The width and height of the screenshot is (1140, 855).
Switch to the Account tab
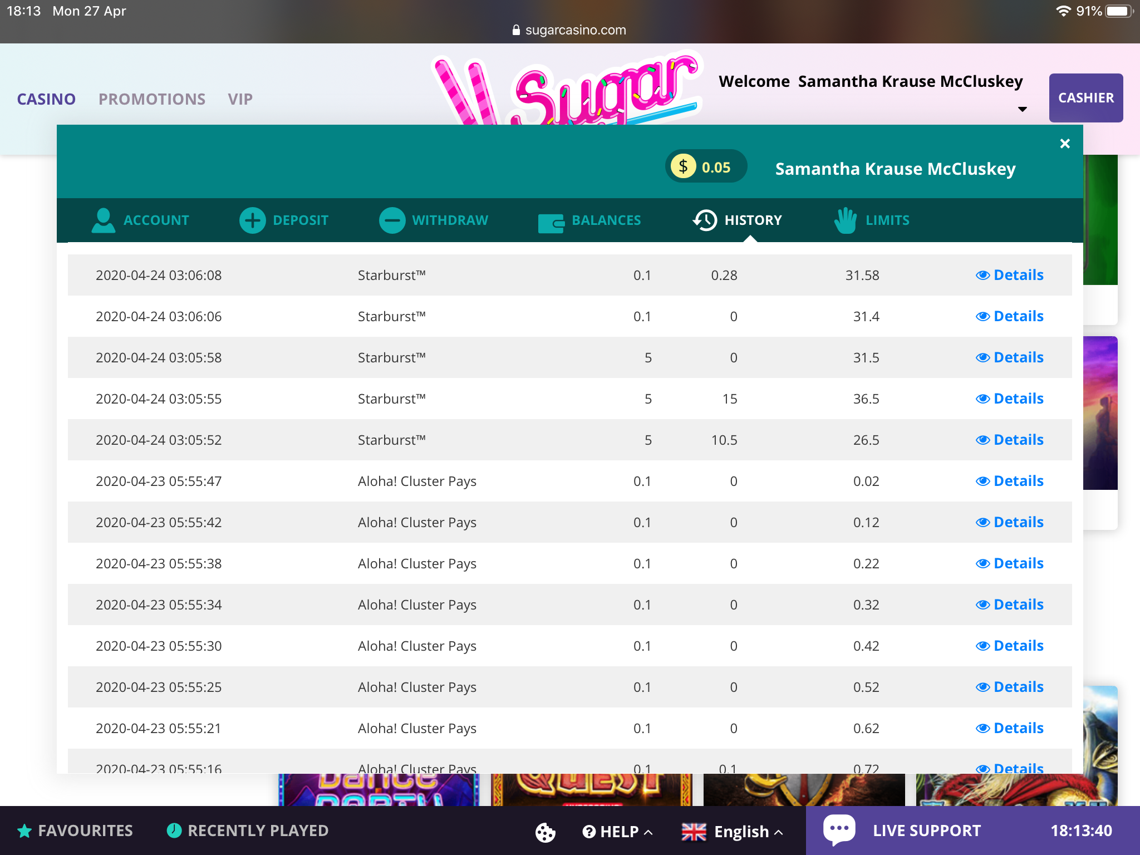pos(140,220)
